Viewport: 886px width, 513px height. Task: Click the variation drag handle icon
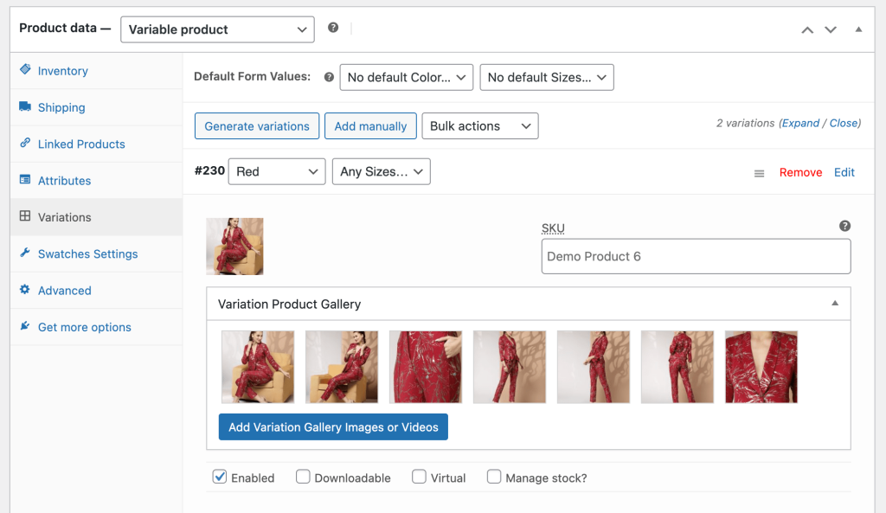coord(759,172)
